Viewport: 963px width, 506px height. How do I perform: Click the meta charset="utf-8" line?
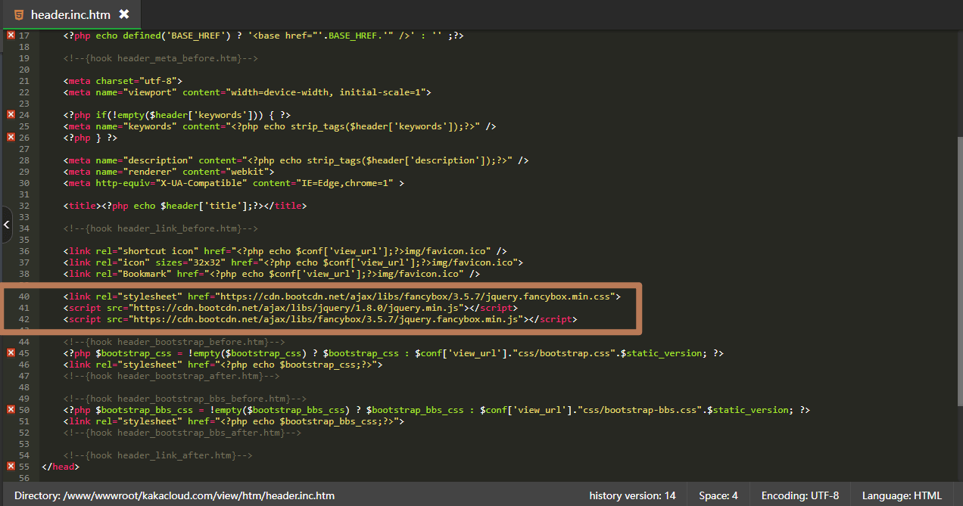point(123,81)
